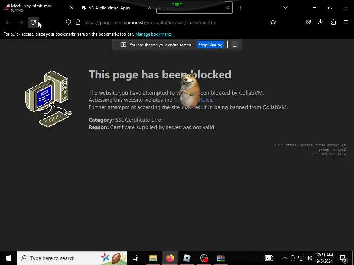Click the 'Category: SSL Certificate Error' text
Image resolution: width=354 pixels, height=265 pixels.
click(126, 120)
